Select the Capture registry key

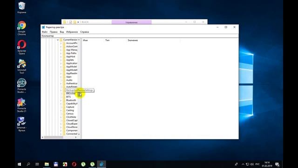click(70, 107)
